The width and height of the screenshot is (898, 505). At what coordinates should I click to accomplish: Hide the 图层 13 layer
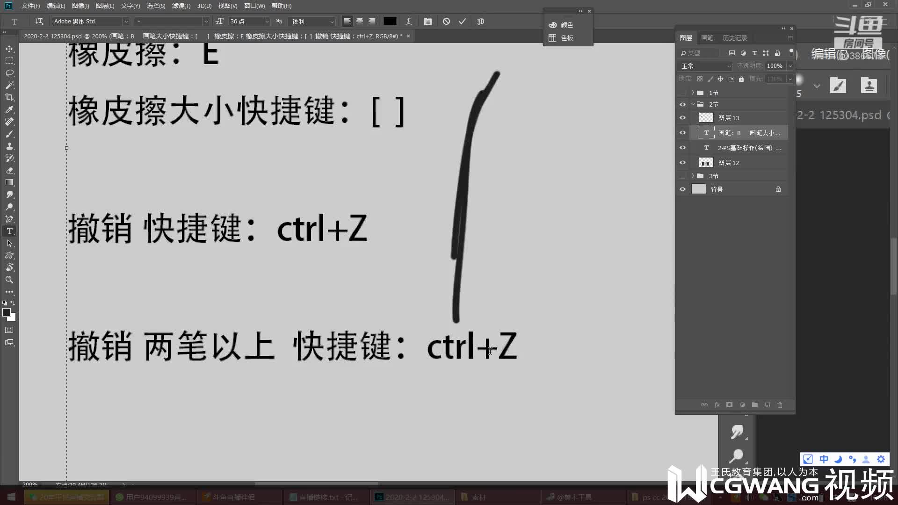coord(682,117)
